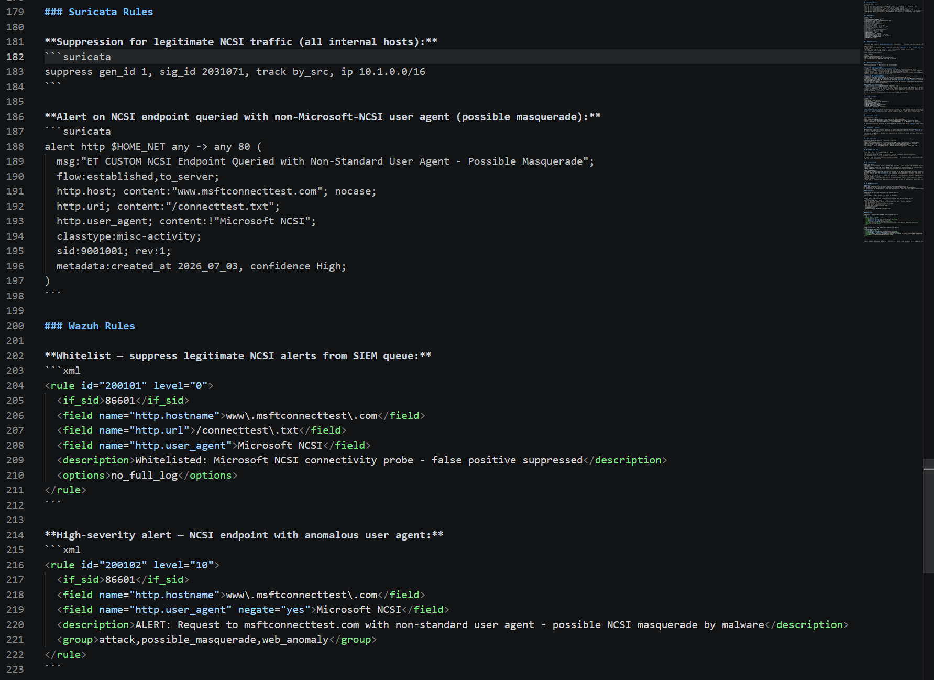Click the 'no_full_log' options value

[144, 476]
